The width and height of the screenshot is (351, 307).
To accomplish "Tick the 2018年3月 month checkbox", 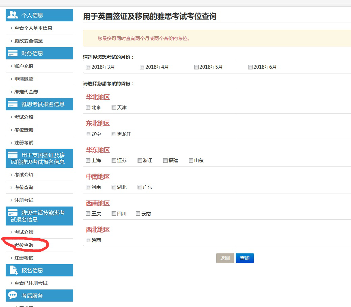I will click(88, 67).
